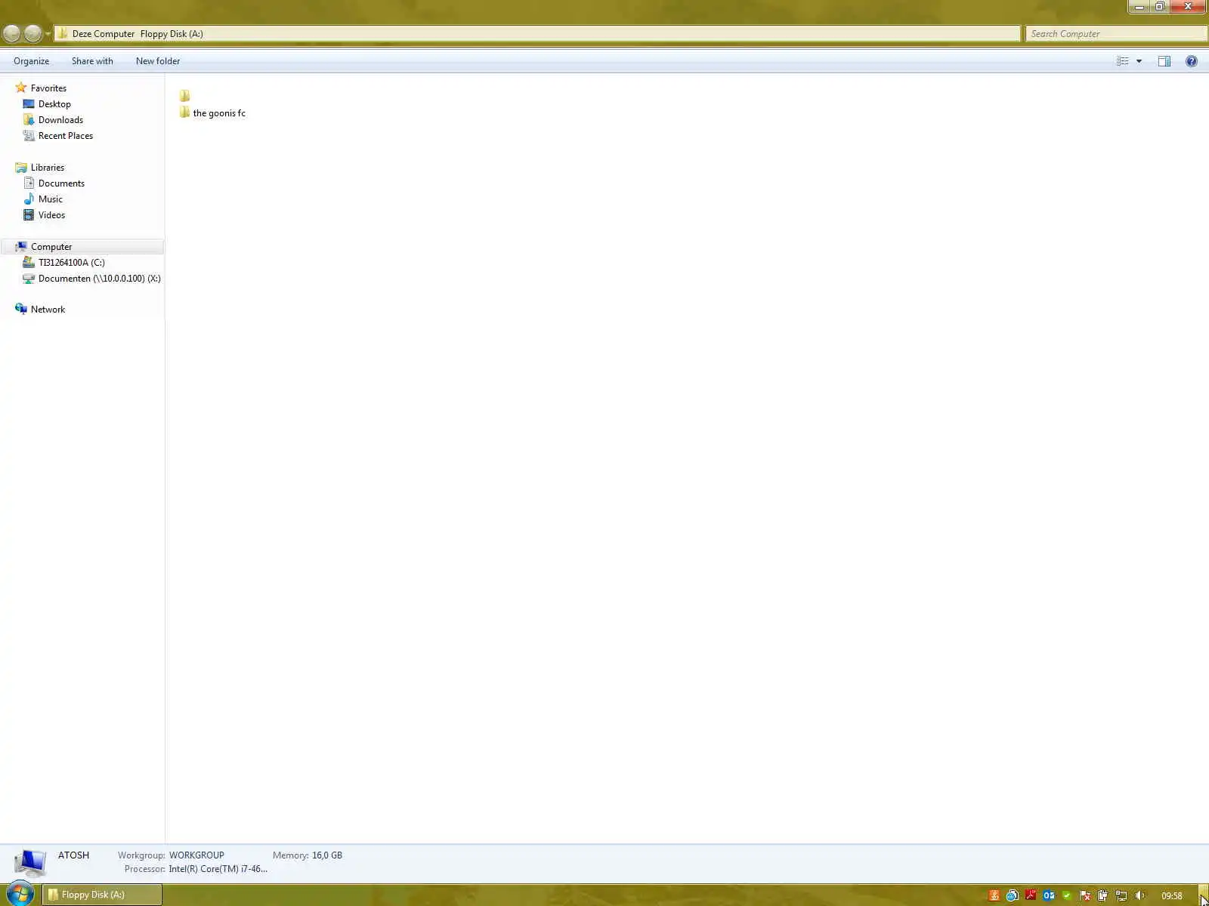Open Recent Places
Viewport: 1209px width, 906px height.
66,136
